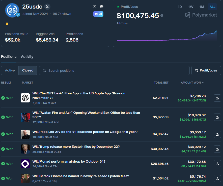Click the 96.7k views text
The height and width of the screenshot is (186, 223).
pyautogui.click(x=62, y=14)
